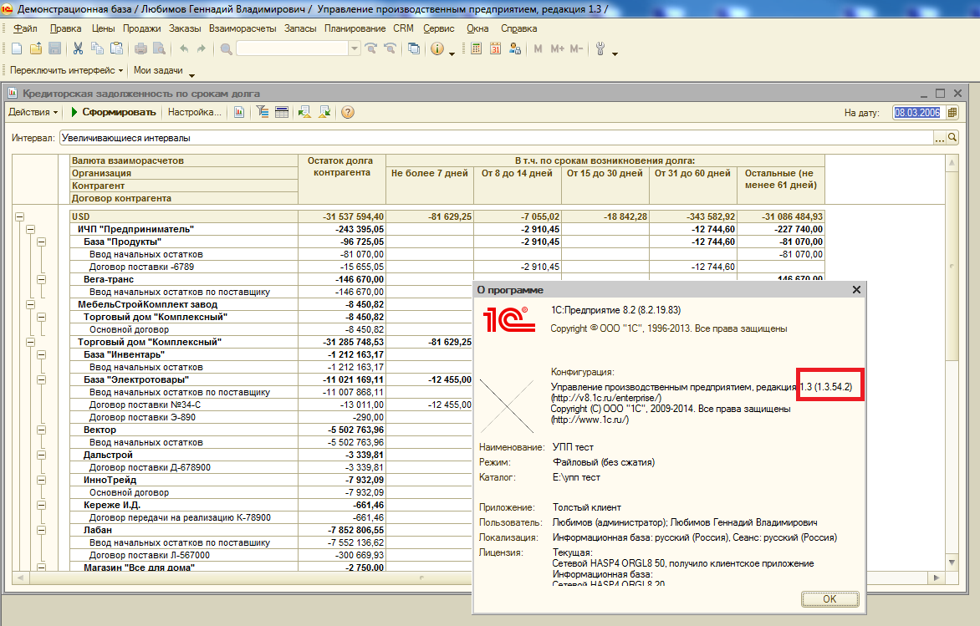Image resolution: width=980 pixels, height=626 pixels.
Task: Click the Paste clipboard icon
Action: (x=116, y=48)
